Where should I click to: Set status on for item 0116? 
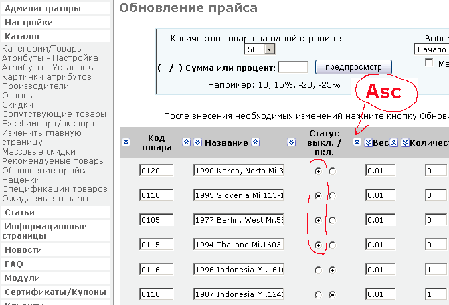pos(332,270)
